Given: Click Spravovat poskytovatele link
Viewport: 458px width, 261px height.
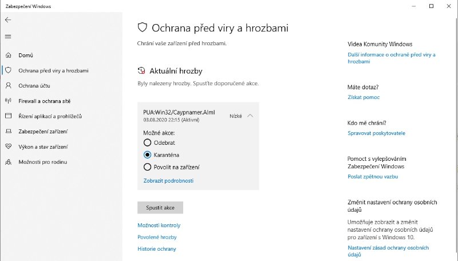Looking at the screenshot, I should [377, 133].
